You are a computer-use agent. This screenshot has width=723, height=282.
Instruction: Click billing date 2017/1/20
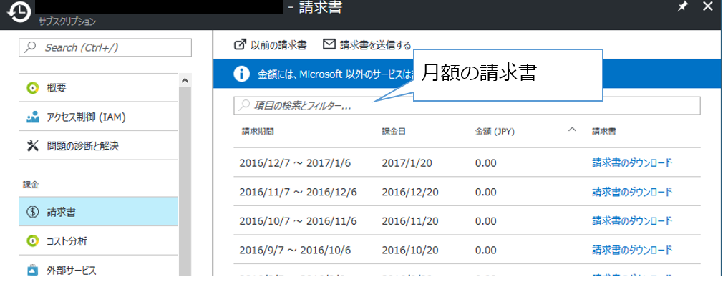point(407,163)
